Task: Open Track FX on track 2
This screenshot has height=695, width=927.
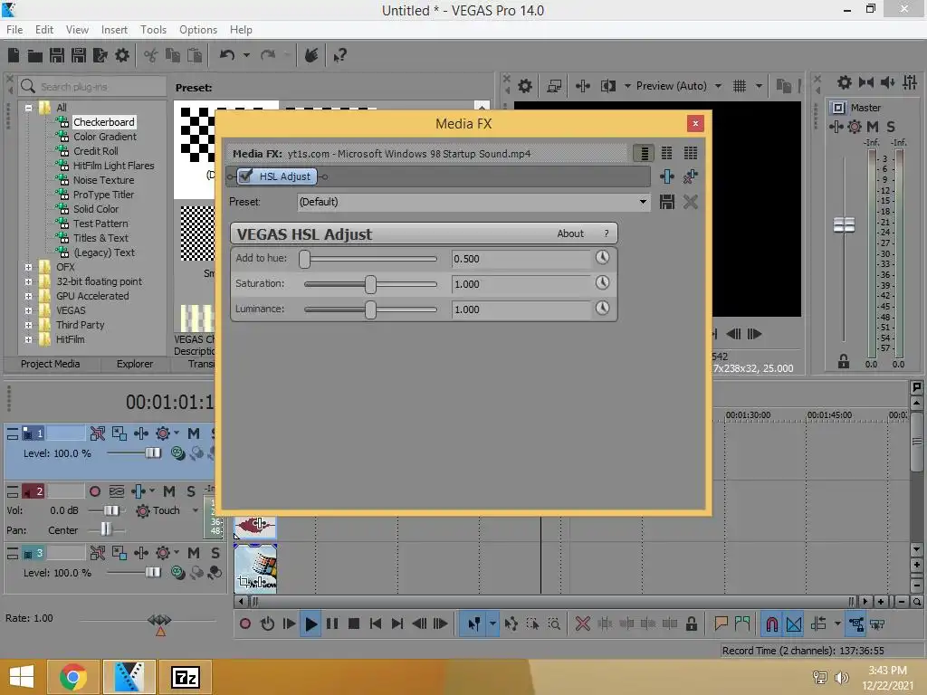Action: tap(139, 491)
